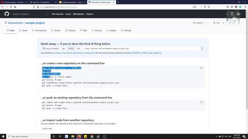Screen dimensions: 248x139
Task: Star the sample-project repository
Action: tap(217, 23)
